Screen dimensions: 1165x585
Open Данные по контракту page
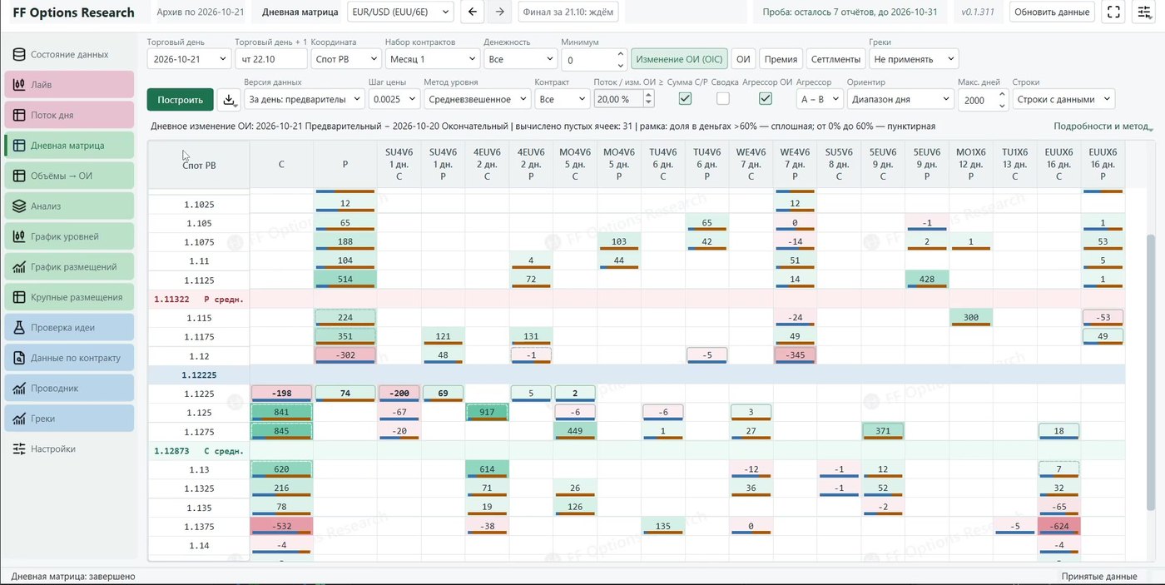click(x=69, y=358)
